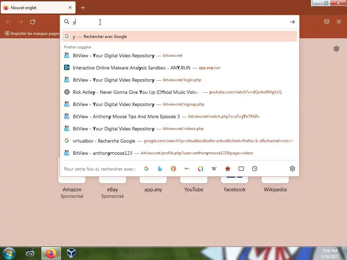The image size is (347, 260).
Task: Open the Firefox hamburger menu
Action: click(339, 22)
